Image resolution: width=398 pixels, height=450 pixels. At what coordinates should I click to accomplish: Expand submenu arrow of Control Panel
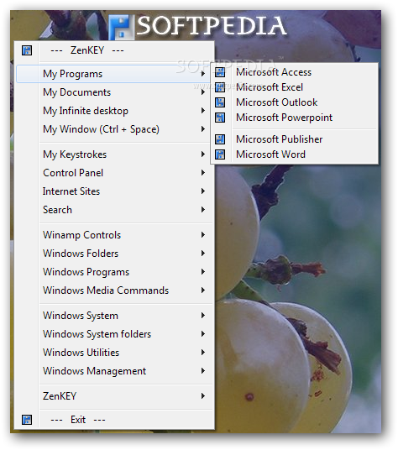[203, 173]
